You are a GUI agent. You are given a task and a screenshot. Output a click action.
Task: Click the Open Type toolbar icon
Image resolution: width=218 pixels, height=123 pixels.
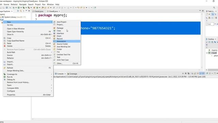pyautogui.click(x=43, y=8)
